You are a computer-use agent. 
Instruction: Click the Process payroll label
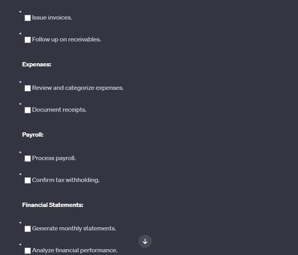point(54,158)
